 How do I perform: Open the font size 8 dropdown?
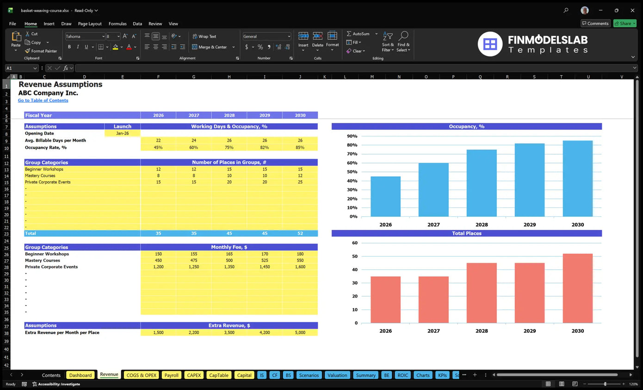[x=118, y=36]
